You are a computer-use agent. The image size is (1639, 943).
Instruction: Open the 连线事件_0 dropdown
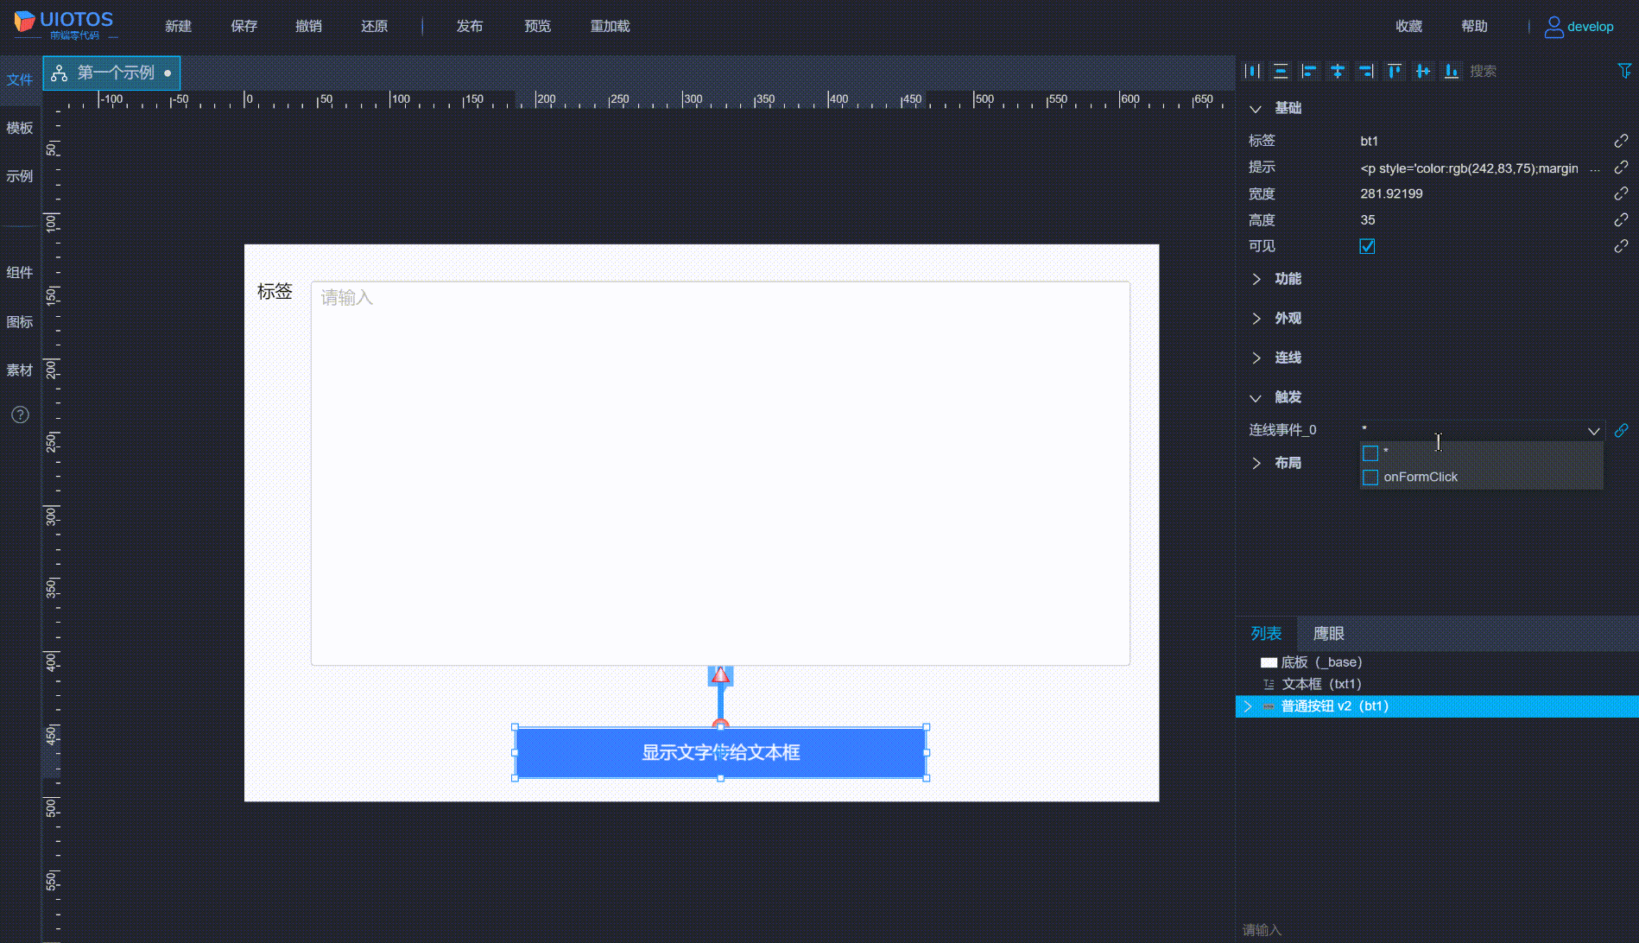click(x=1593, y=430)
